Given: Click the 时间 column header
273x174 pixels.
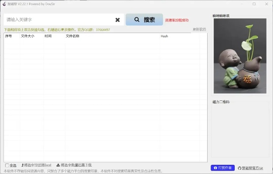Looking at the screenshot, I should click(x=48, y=36).
